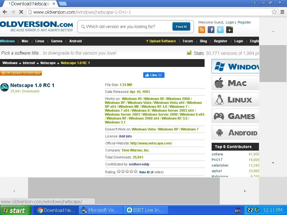
Task: Click the Windows Start button
Action: pyautogui.click(x=15, y=210)
